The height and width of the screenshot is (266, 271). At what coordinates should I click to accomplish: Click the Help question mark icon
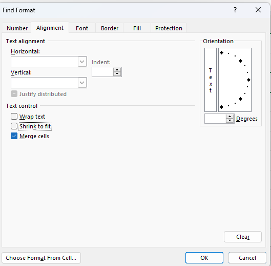235,10
